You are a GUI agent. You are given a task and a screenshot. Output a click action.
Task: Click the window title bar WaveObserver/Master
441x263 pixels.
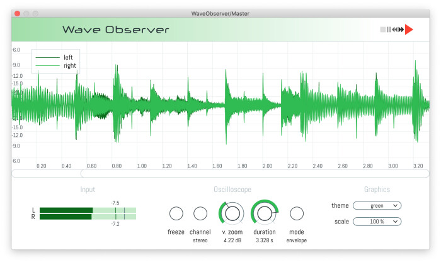pos(220,13)
